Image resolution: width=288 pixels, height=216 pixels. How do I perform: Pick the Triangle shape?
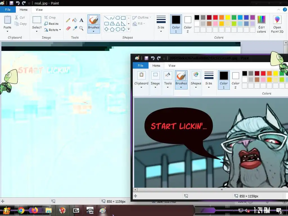tap(118, 24)
